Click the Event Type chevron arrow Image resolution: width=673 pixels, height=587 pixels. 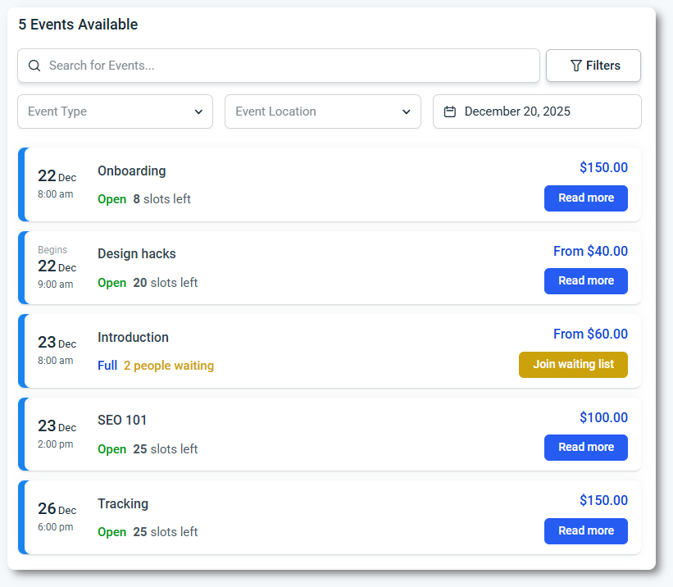tap(198, 112)
